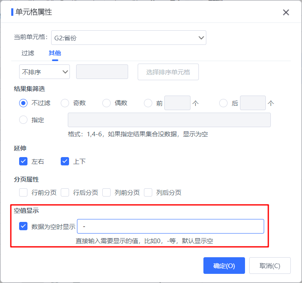Select the 前 N 个 radio button
This screenshot has height=283, width=302.
(148, 103)
